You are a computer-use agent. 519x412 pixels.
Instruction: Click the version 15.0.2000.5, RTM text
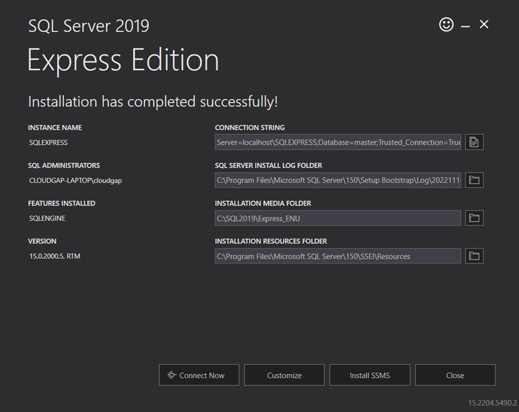55,256
